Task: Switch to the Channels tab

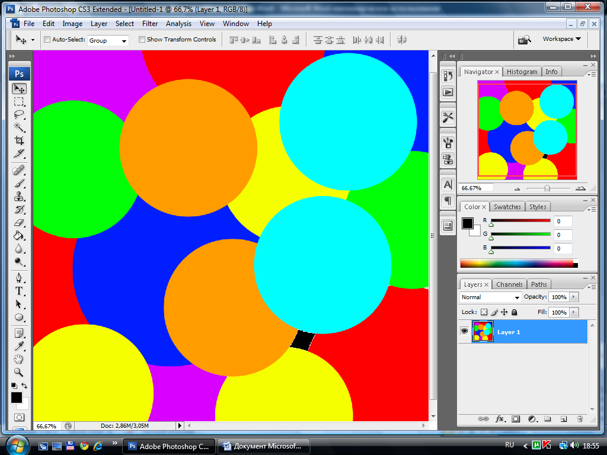Action: coord(509,284)
